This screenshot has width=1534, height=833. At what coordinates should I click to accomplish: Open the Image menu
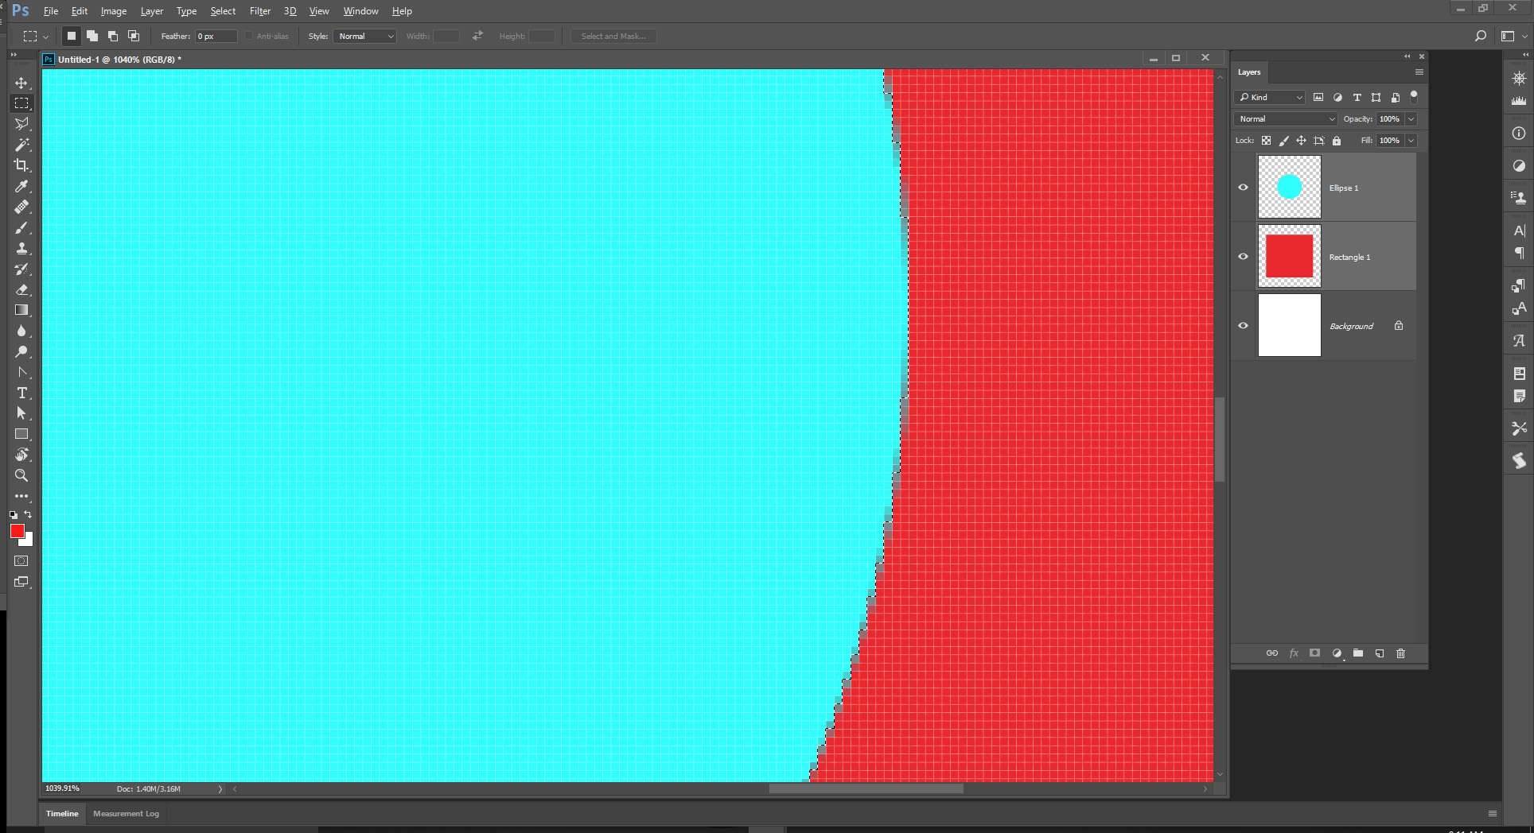[x=114, y=11]
